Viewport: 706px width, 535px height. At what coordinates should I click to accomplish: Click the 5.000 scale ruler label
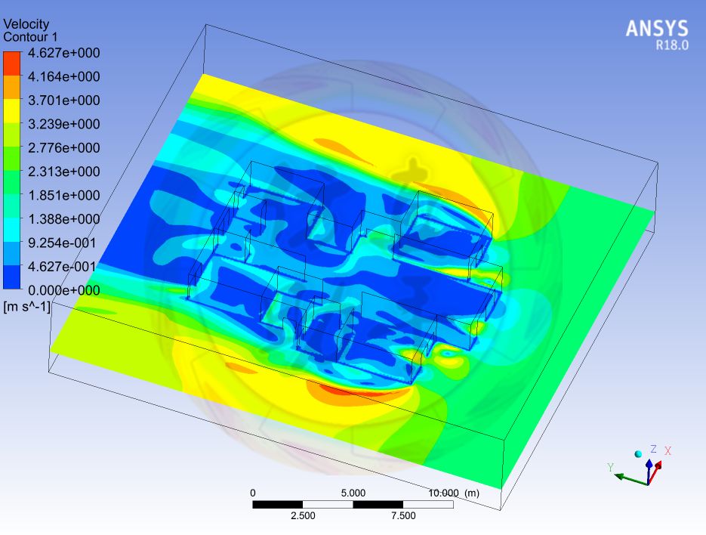pos(353,493)
